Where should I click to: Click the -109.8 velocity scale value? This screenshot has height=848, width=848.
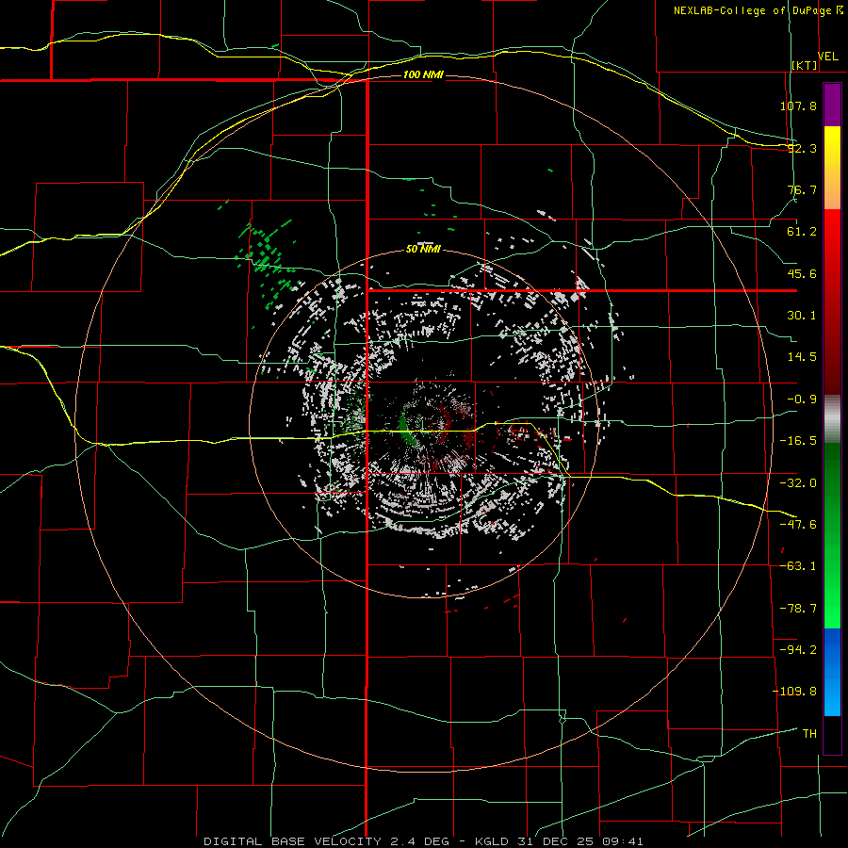794,692
